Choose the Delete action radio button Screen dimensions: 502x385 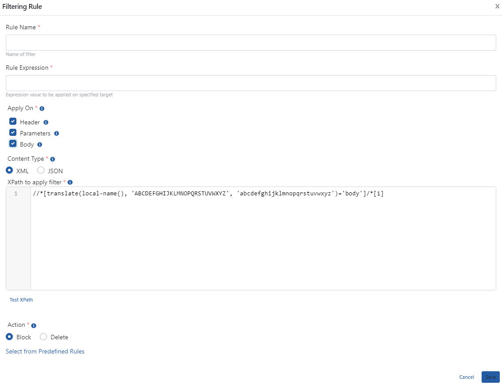tap(43, 337)
